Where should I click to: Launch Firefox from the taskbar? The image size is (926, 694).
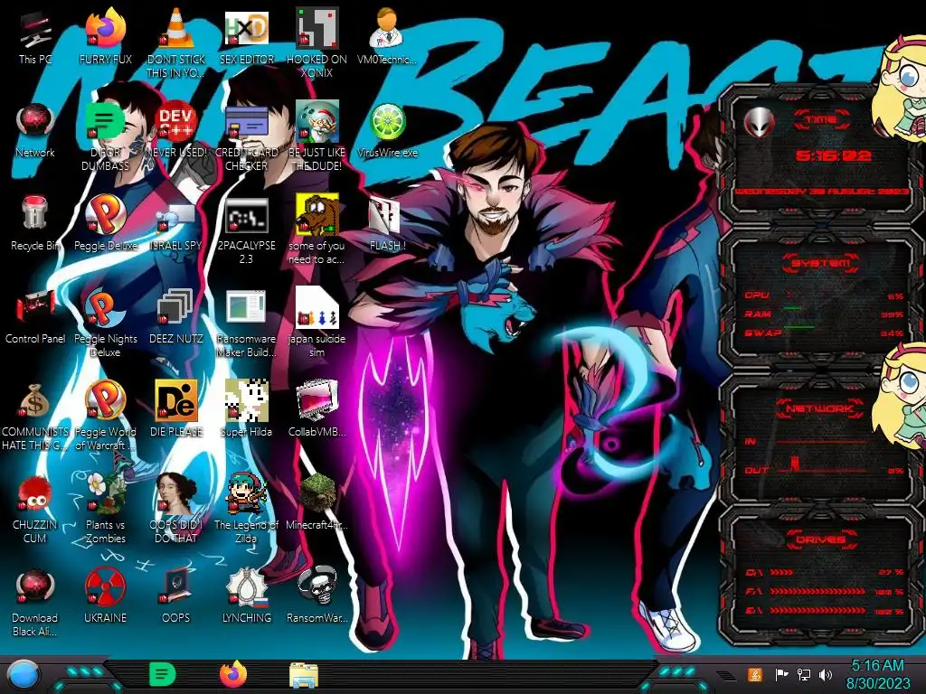[233, 674]
